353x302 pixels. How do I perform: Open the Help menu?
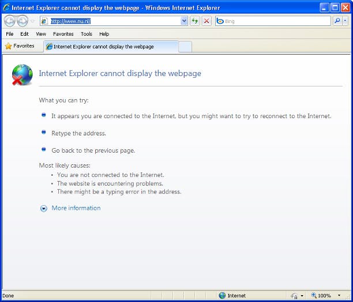[104, 34]
